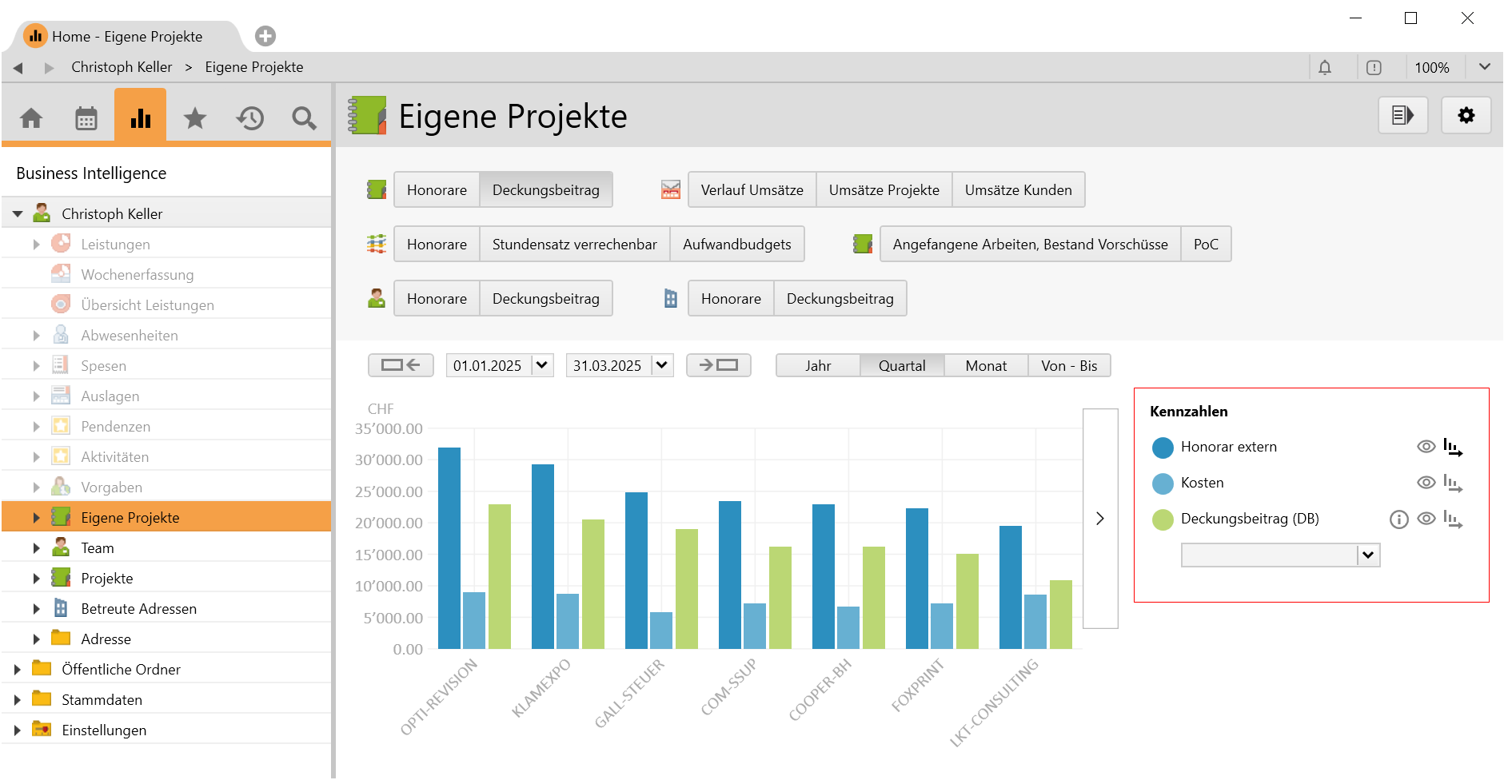Screen dimensions: 1504x780
Task: Open the notifications bell icon
Action: 1325,68
